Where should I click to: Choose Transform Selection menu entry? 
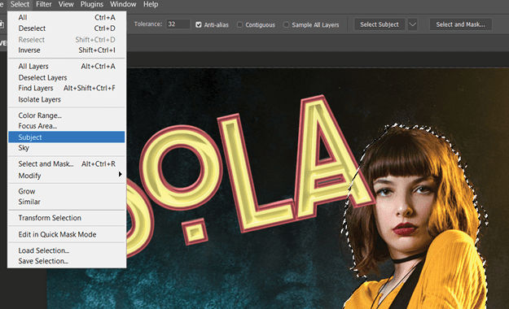click(67, 218)
